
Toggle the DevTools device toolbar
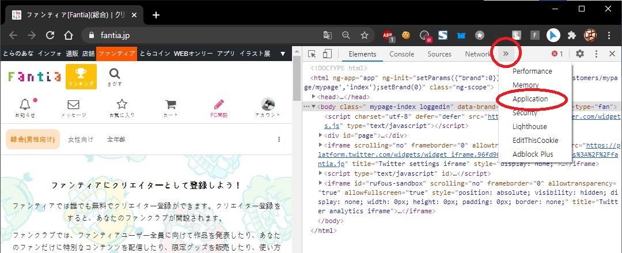(327, 54)
